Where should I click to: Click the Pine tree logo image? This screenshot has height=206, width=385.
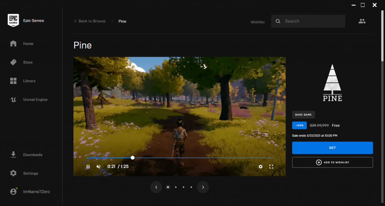pos(332,83)
